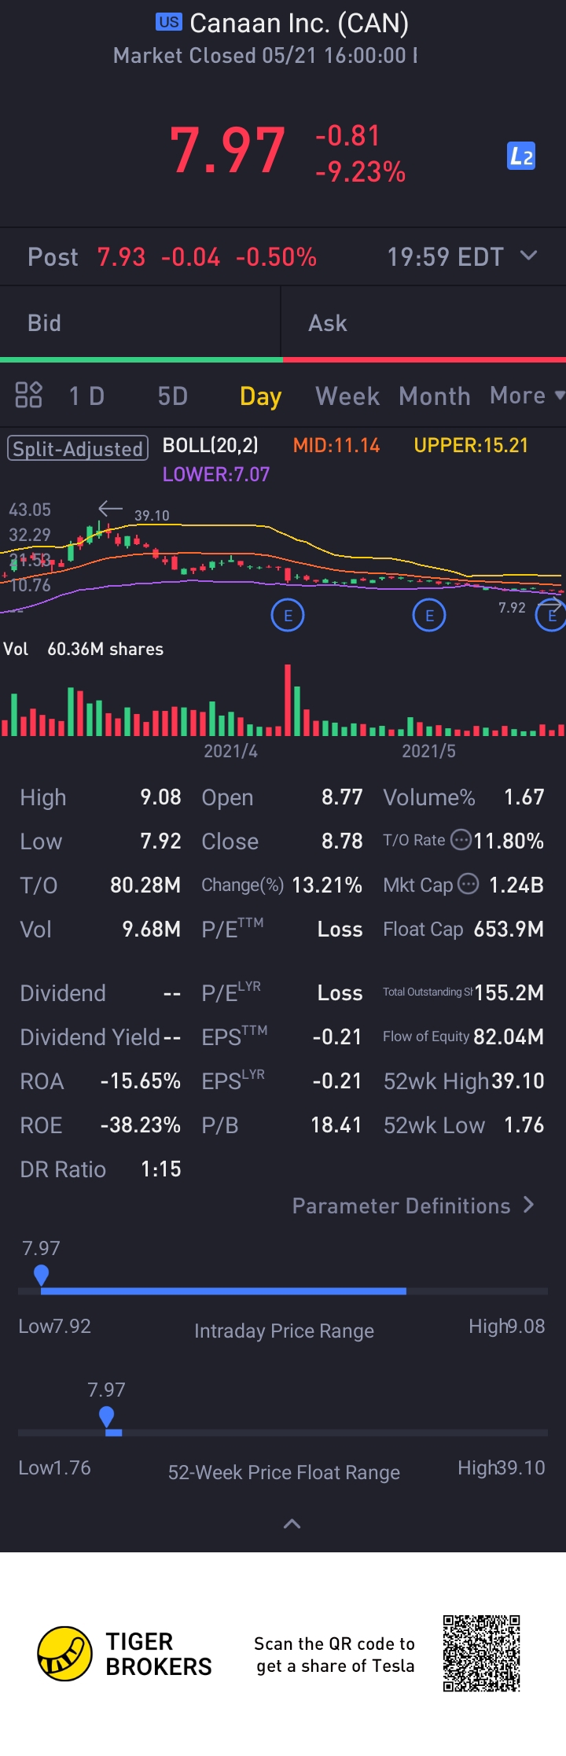Switch chart to 5D view

point(172,396)
